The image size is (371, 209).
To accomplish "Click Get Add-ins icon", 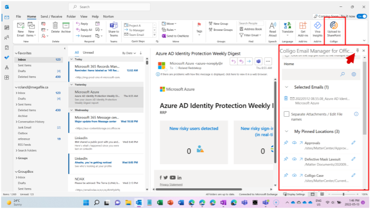I will tap(303, 29).
